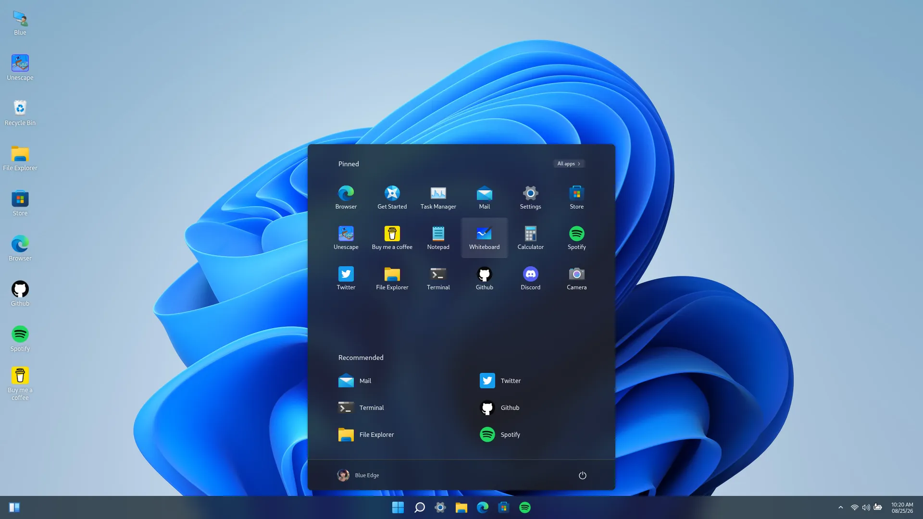
Task: Open Twitter in the Pinned section
Action: click(346, 278)
